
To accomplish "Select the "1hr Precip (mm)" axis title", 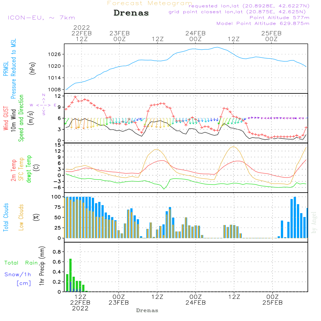I will (42, 266).
